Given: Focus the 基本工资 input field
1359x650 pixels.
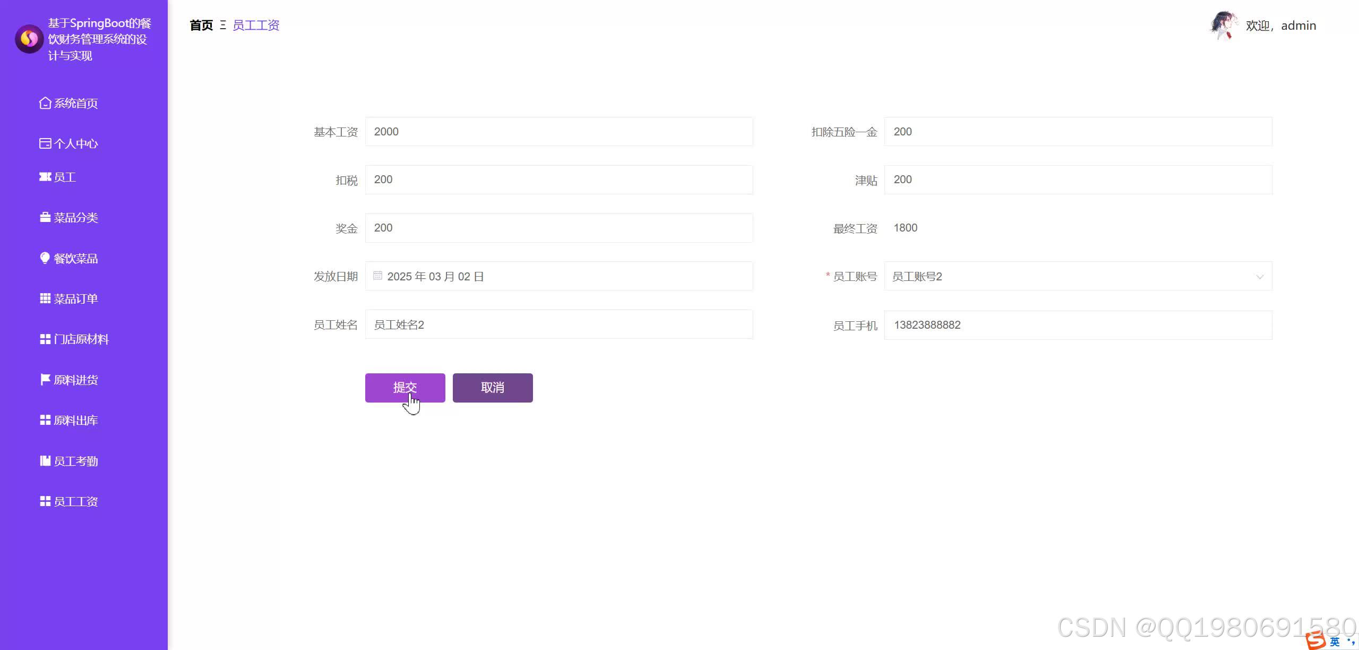Looking at the screenshot, I should pos(558,132).
